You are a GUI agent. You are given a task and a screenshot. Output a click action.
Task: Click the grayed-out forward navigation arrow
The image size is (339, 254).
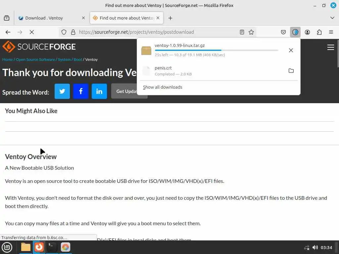click(20, 32)
